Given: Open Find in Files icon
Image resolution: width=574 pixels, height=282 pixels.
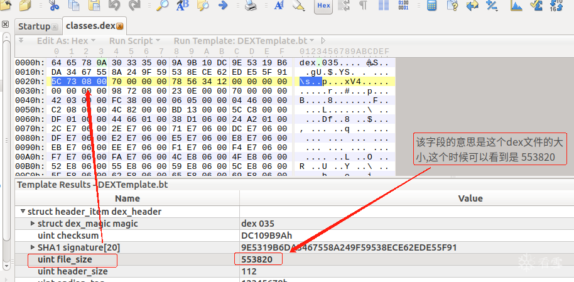Looking at the screenshot, I should click(x=202, y=5).
